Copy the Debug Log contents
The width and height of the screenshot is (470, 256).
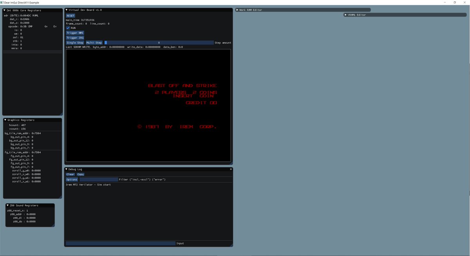pyautogui.click(x=80, y=174)
